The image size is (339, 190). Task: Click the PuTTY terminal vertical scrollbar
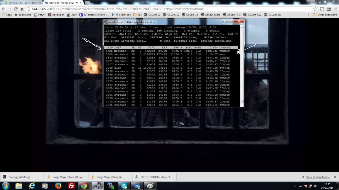click(x=242, y=66)
